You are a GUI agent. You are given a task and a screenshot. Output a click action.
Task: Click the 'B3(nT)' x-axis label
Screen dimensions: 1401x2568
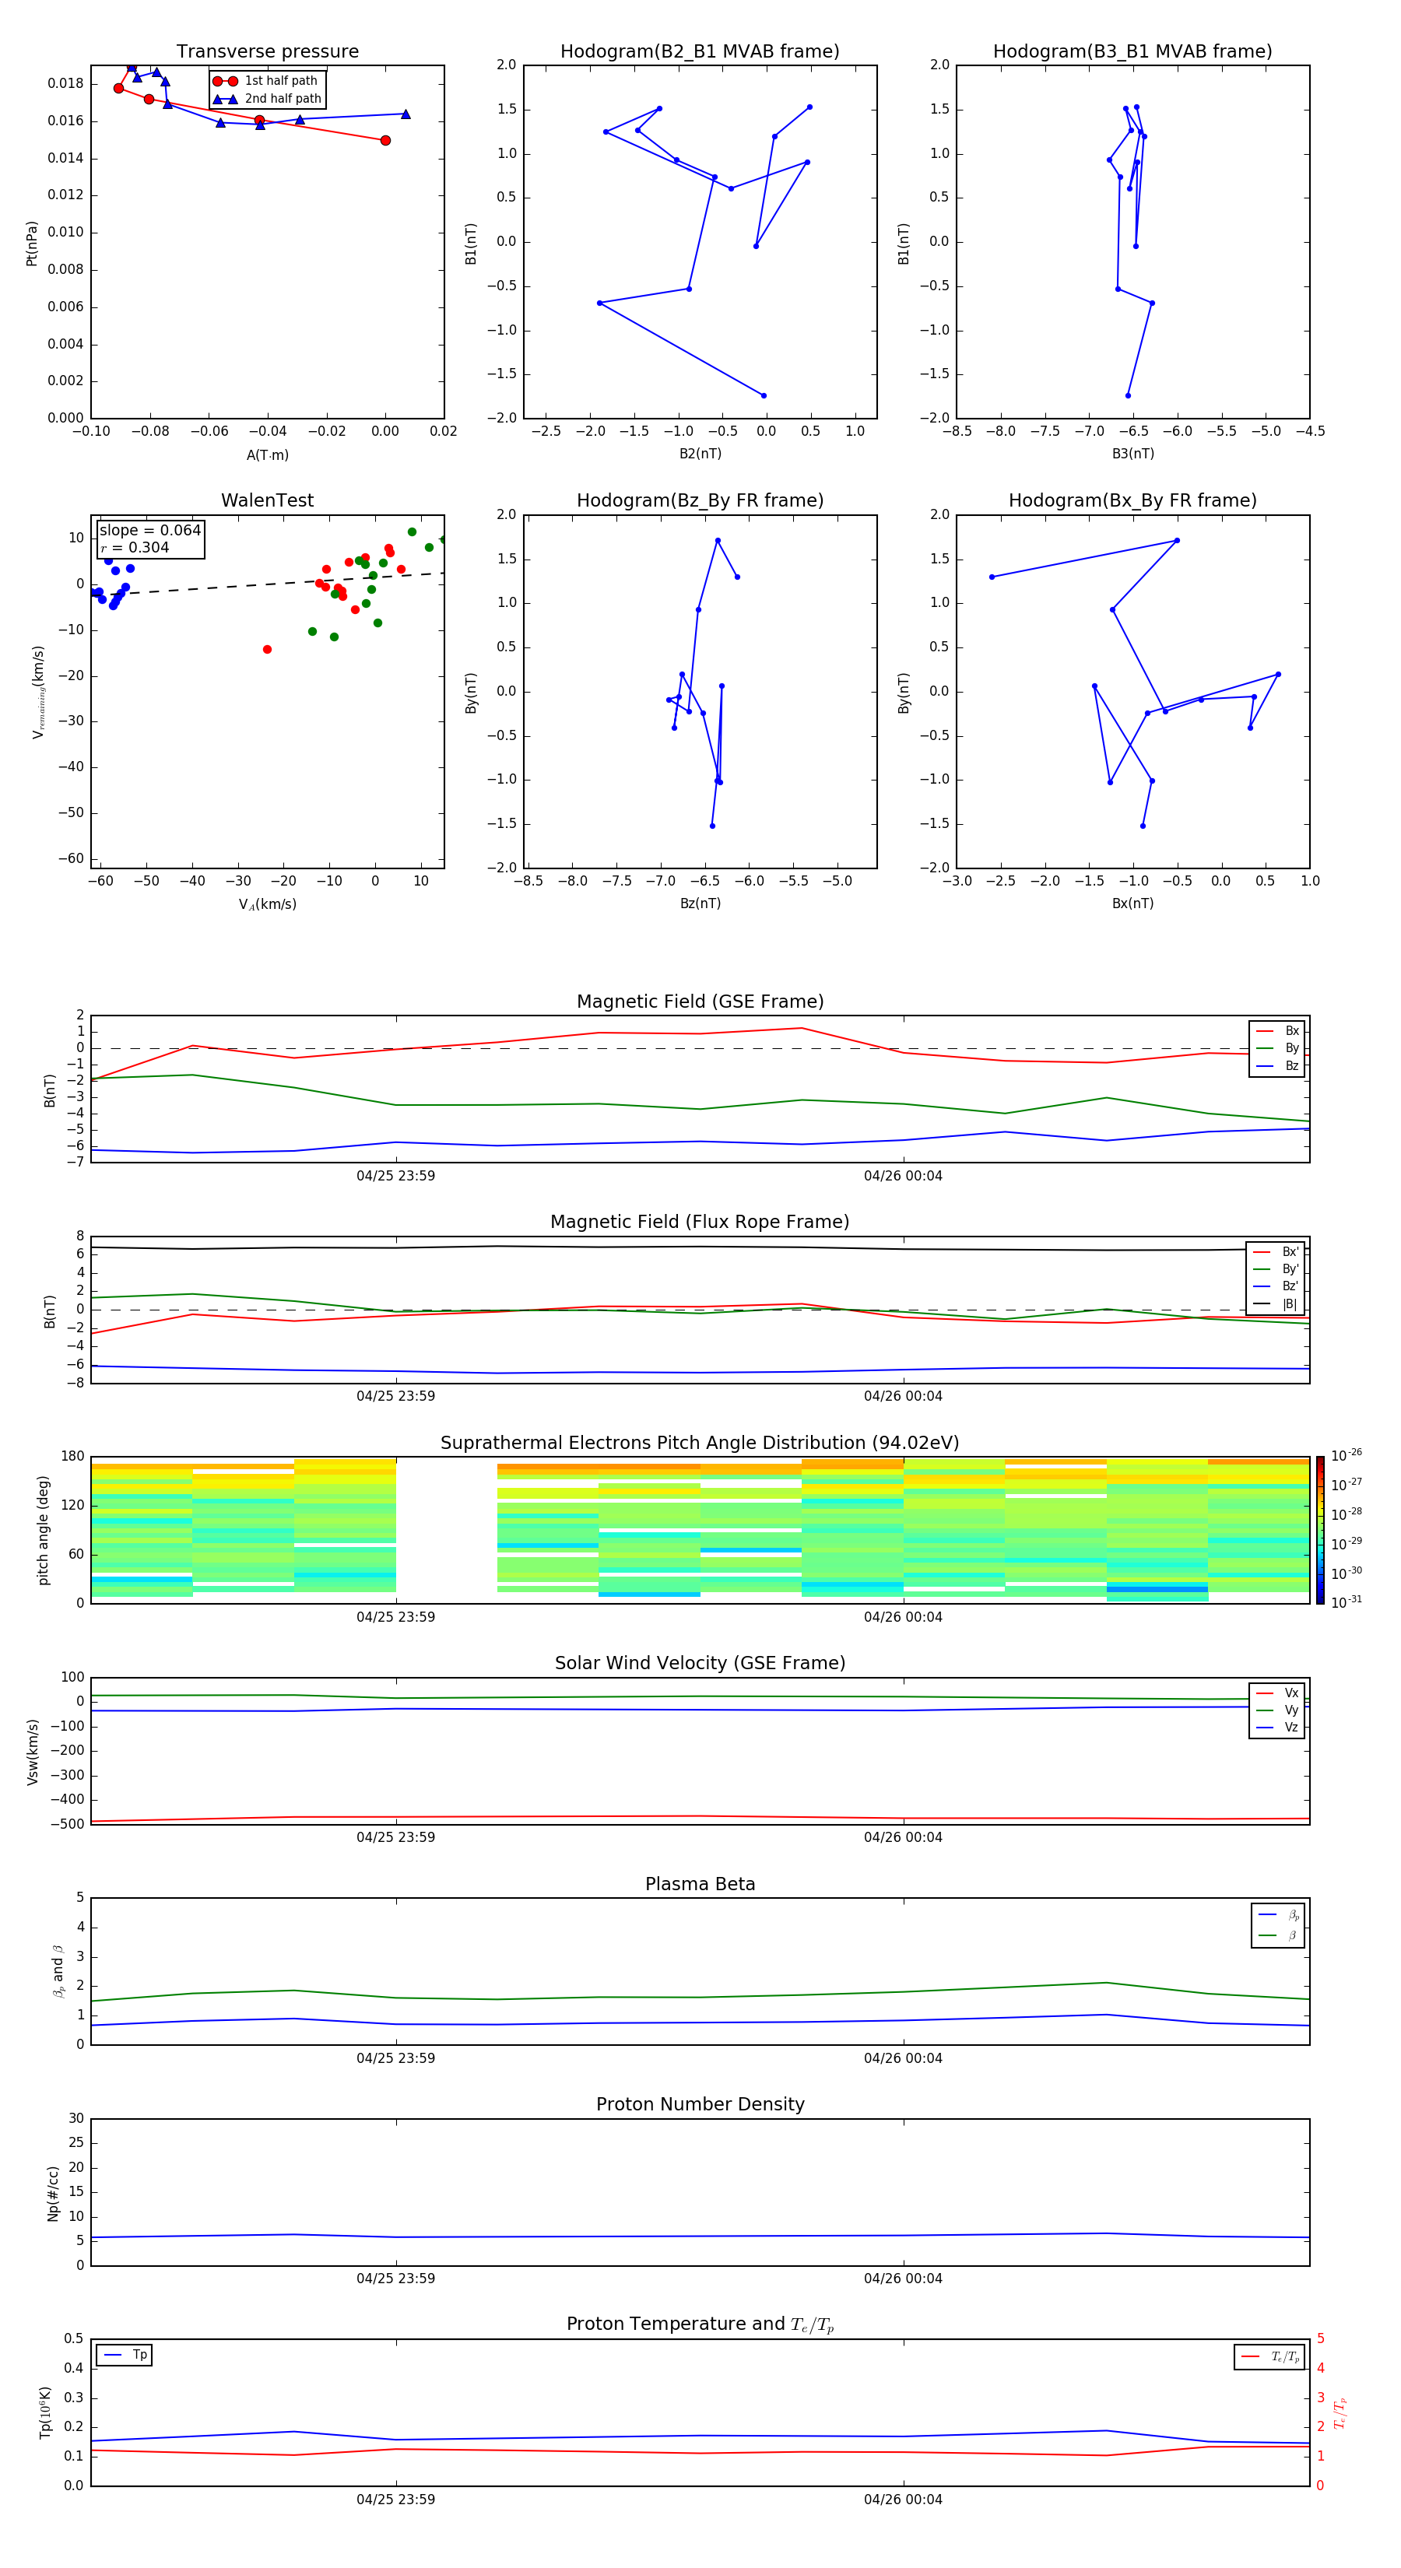[x=1132, y=454]
